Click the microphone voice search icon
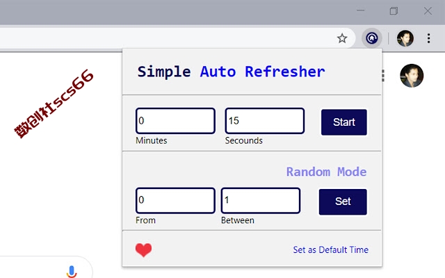Image resolution: width=445 pixels, height=278 pixels. (72, 272)
